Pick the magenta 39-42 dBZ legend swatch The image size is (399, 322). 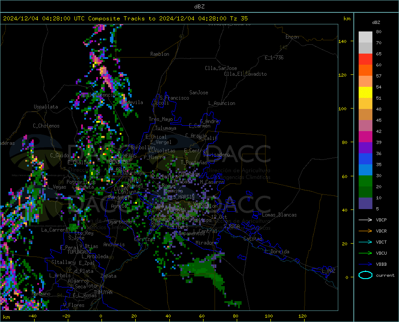click(365, 137)
